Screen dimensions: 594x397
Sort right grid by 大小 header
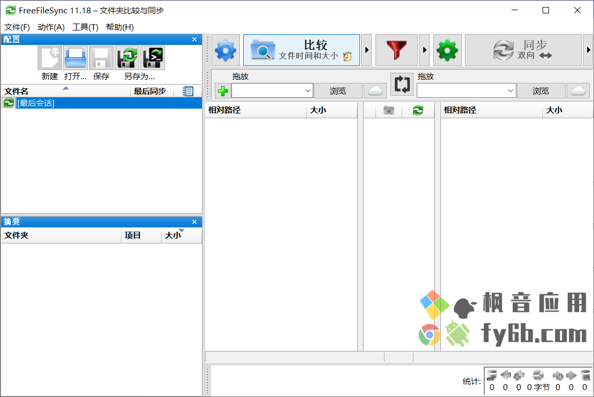(x=568, y=110)
